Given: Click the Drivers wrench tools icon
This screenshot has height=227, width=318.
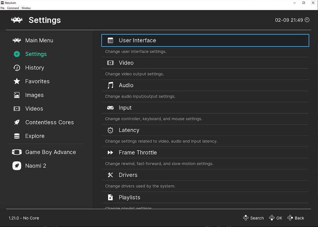Looking at the screenshot, I should coord(110,175).
